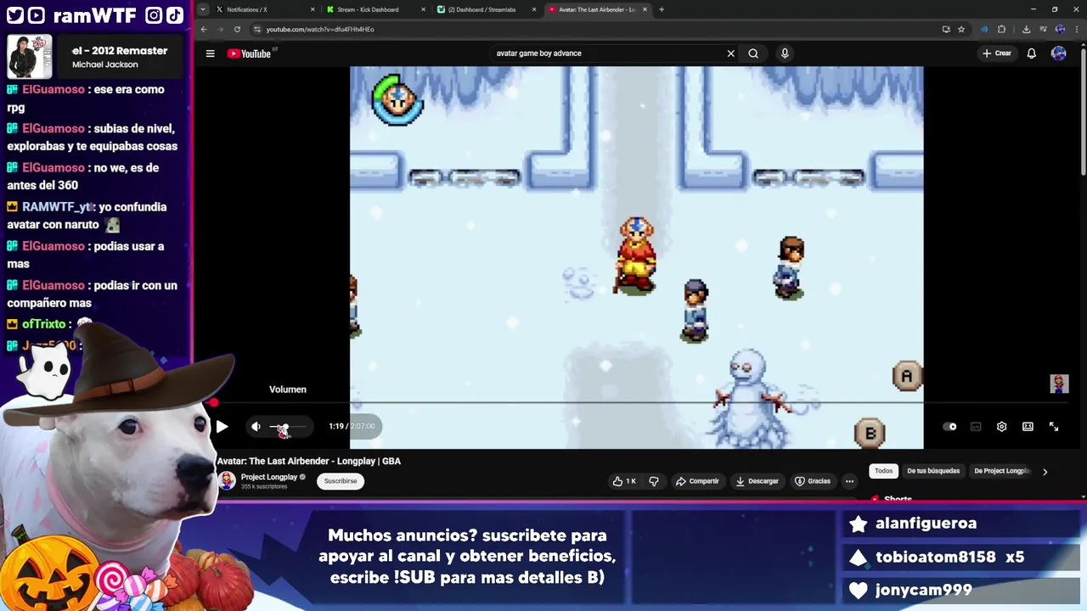Open the browser extensions puzzle icon
This screenshot has width=1087, height=611.
tap(1001, 29)
